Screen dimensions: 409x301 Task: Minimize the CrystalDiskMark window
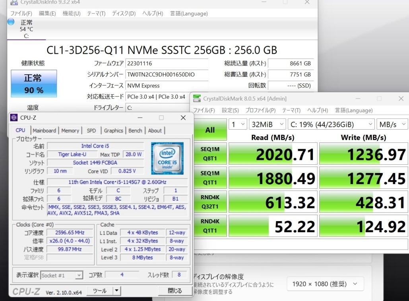[358, 99]
